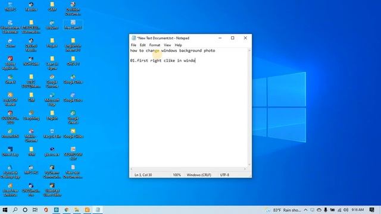Select the VideoPad Video Editor shortcut
The width and height of the screenshot is (381, 214).
[x=52, y=190]
